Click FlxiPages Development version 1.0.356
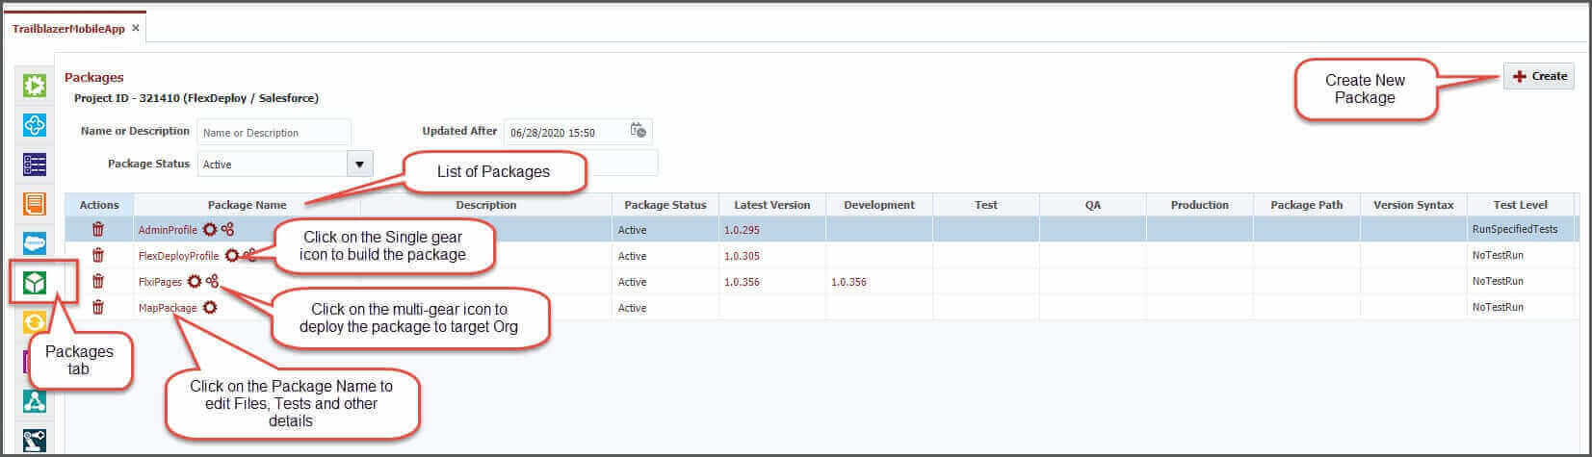The height and width of the screenshot is (457, 1592). (x=848, y=282)
